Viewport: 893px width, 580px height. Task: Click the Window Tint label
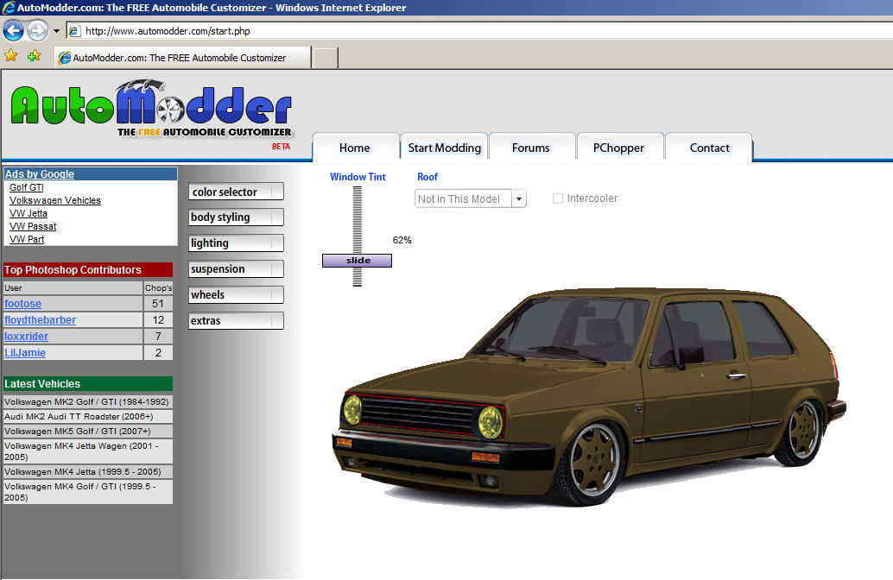(358, 177)
